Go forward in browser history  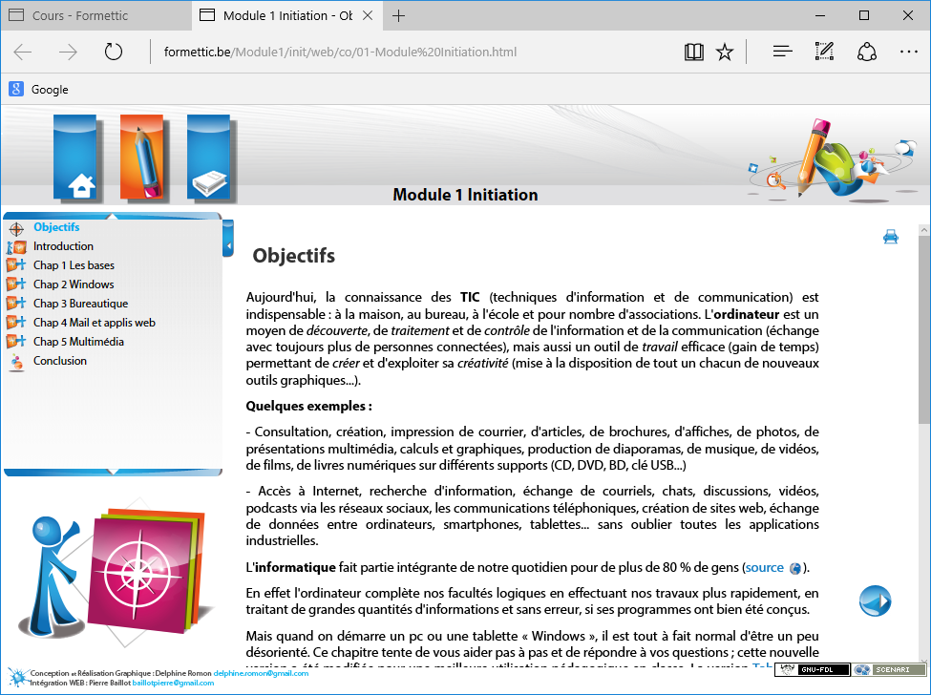click(x=68, y=53)
